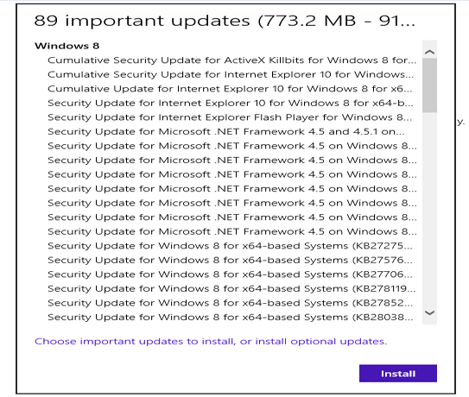Select .NET Framework 4.5 and 4.5.1 update
Screen dimensions: 469x397
tap(225, 132)
